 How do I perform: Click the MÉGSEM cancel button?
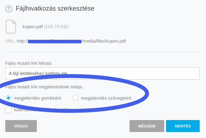147,126
